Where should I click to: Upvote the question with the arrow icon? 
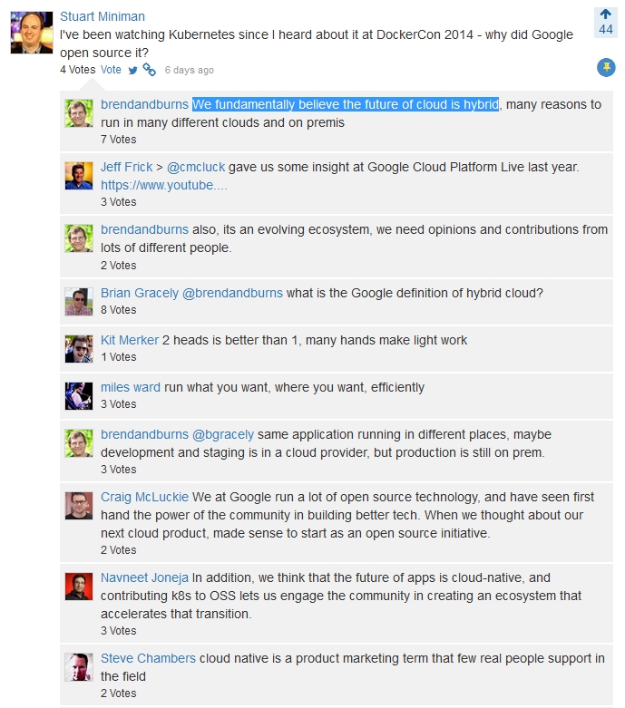click(x=606, y=15)
